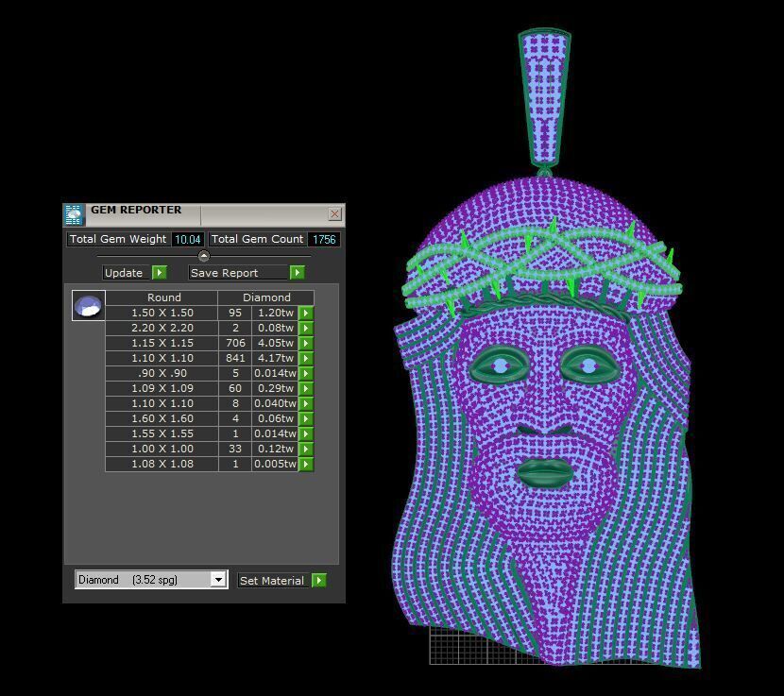This screenshot has height=696, width=784.
Task: Click green arrow for 2.20 X 2.20 row
Action: click(306, 328)
